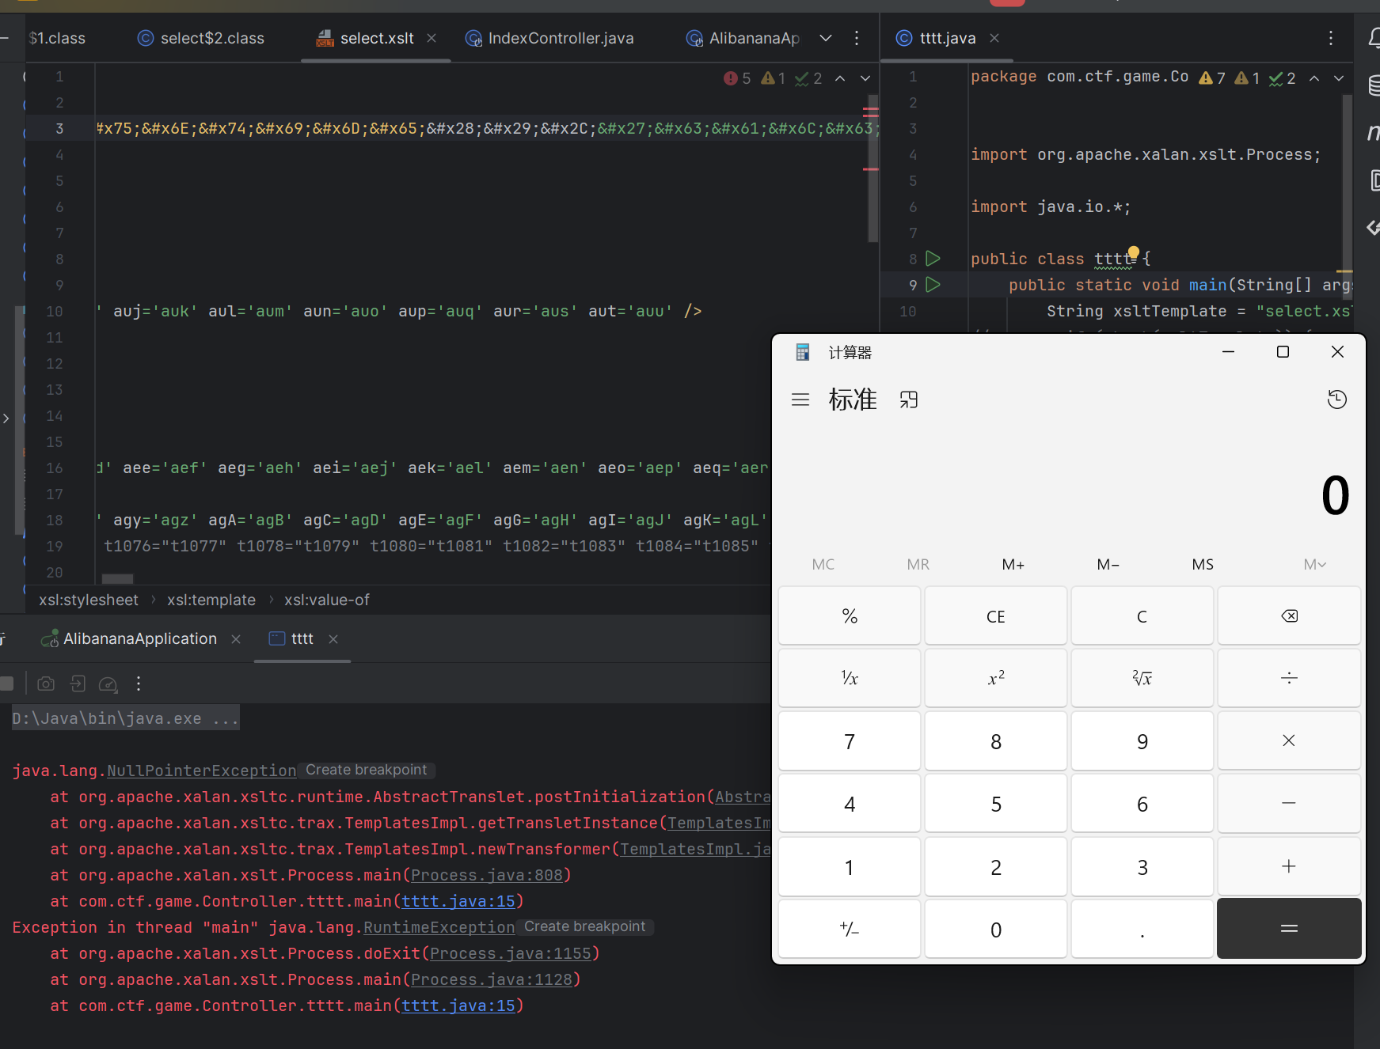Open left editor tab options kebab menu
The image size is (1380, 1049).
point(857,38)
